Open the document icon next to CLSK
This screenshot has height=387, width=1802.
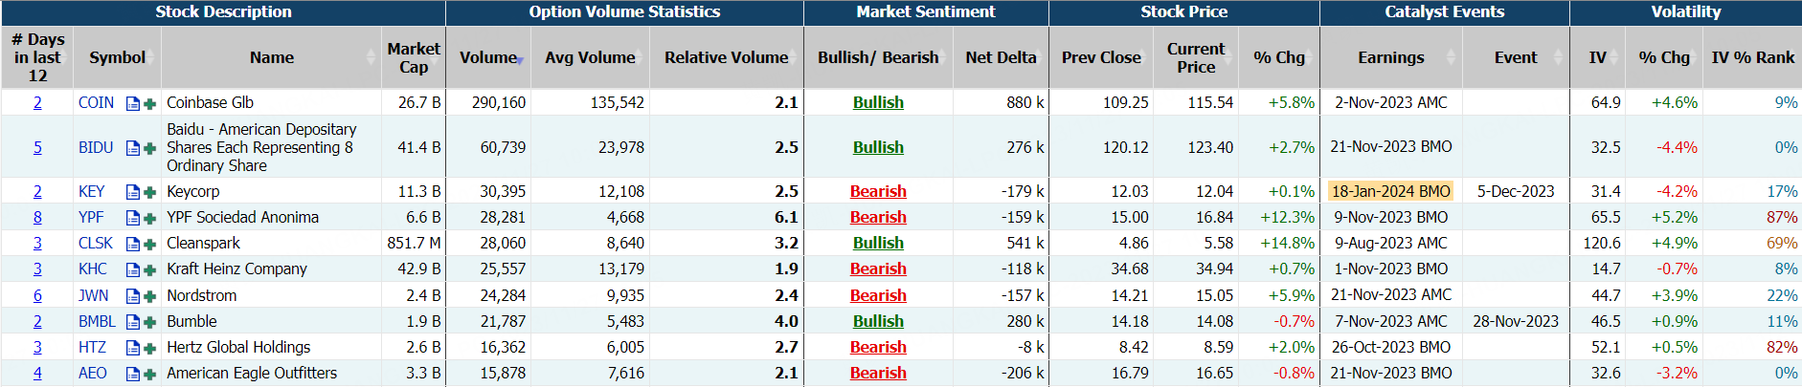click(133, 245)
